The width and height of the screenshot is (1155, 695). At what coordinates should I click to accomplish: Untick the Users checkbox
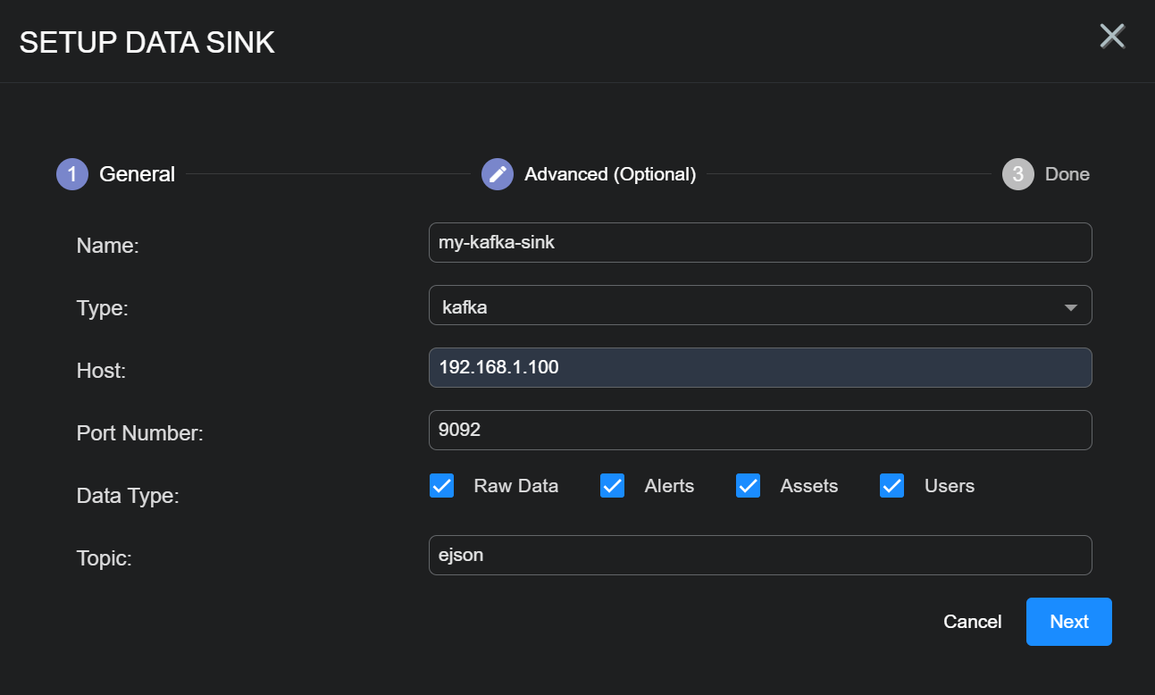pos(892,486)
